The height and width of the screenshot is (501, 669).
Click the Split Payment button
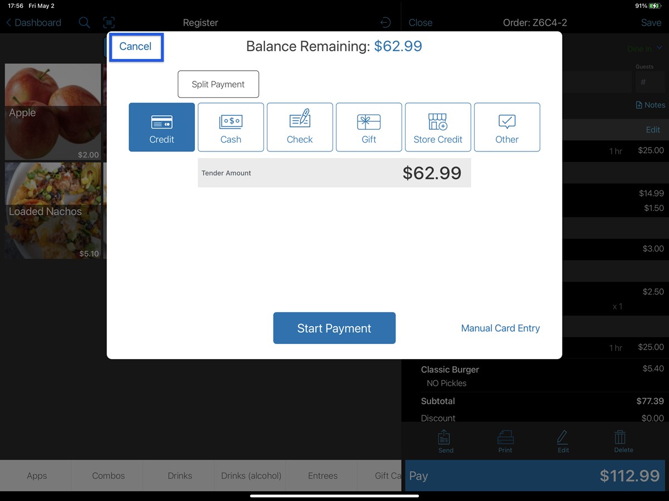[x=218, y=84]
